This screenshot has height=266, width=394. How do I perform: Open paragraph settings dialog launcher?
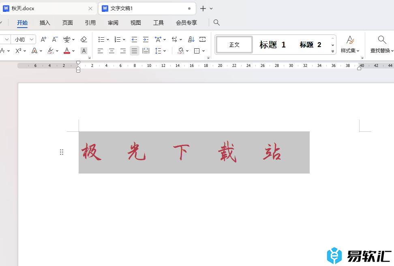[x=208, y=58]
